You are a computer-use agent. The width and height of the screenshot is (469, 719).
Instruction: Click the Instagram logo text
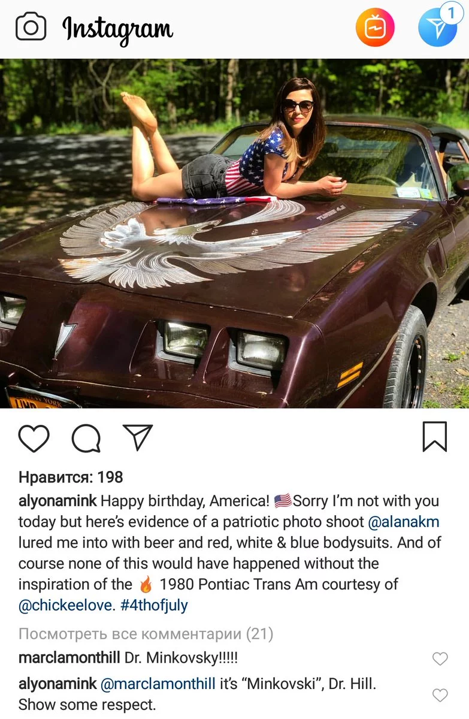click(x=118, y=29)
